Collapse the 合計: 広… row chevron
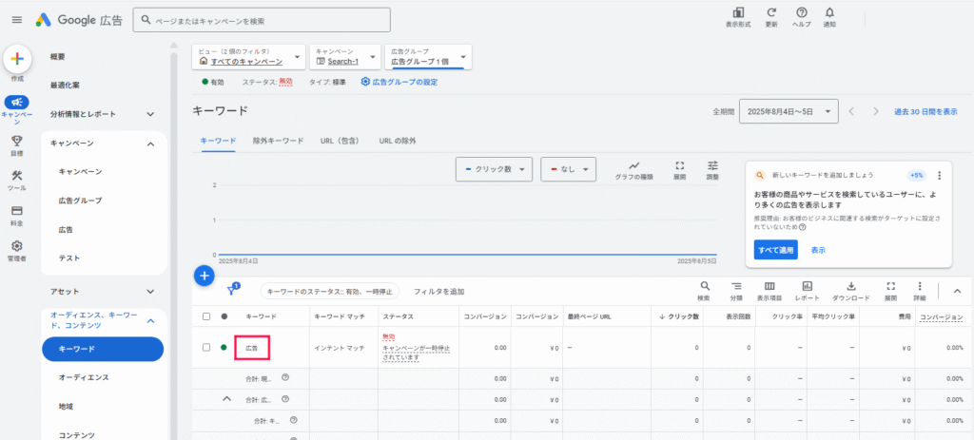This screenshot has width=974, height=440. pyautogui.click(x=227, y=398)
